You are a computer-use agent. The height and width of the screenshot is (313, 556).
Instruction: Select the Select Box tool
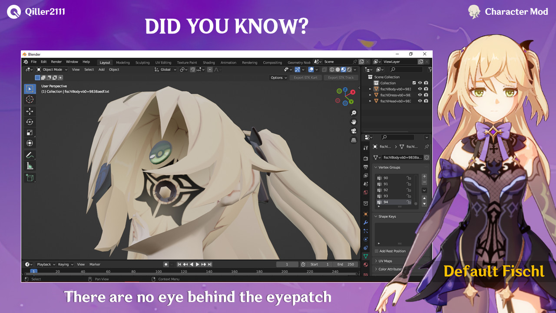[x=30, y=89]
